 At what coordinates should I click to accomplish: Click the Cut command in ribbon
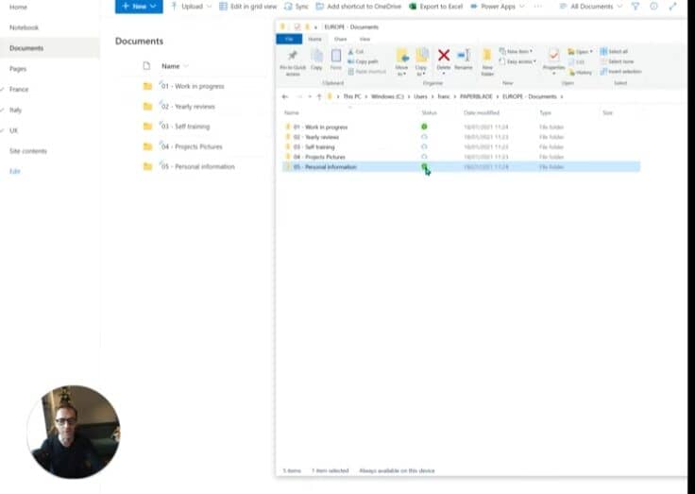click(356, 52)
